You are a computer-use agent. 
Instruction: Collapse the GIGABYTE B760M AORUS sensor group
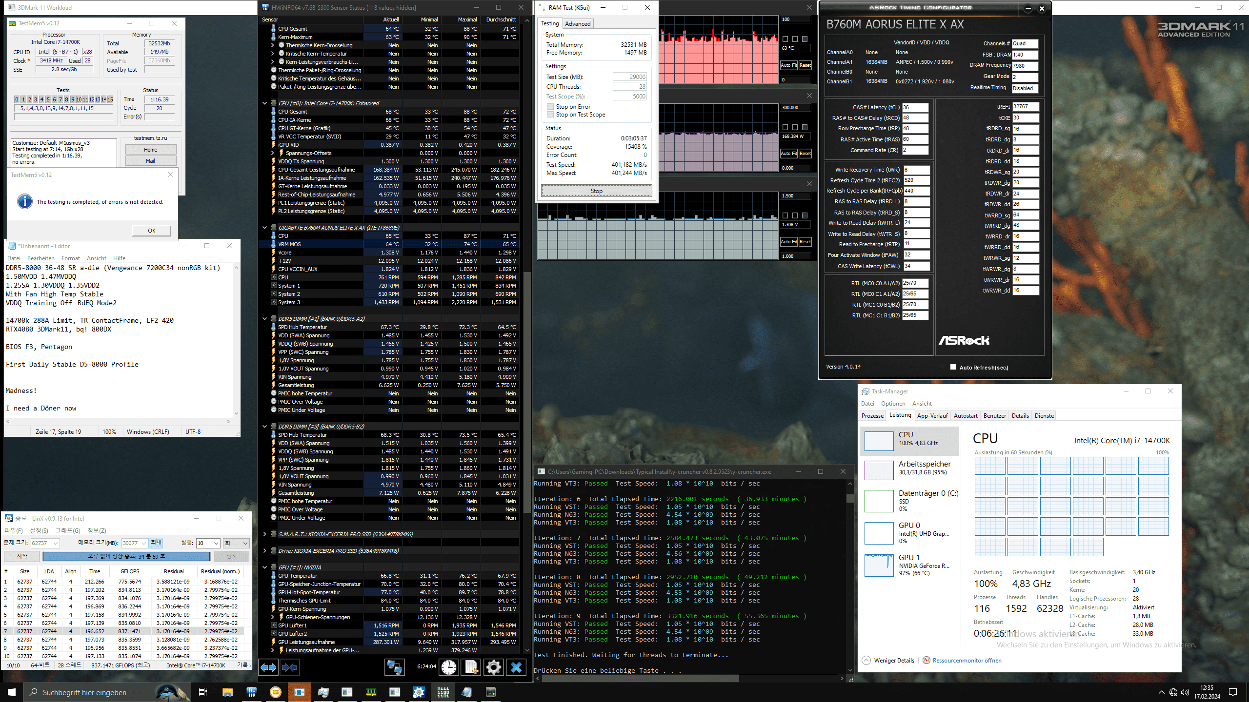pyautogui.click(x=264, y=228)
